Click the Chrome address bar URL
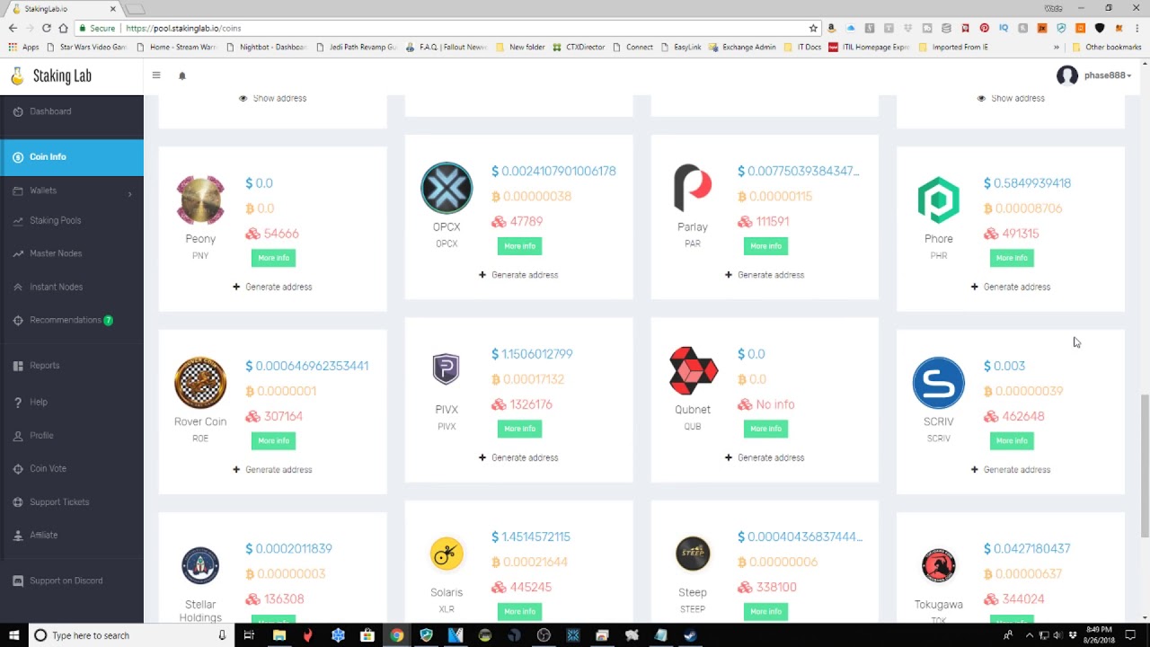1150x647 pixels. (x=183, y=28)
